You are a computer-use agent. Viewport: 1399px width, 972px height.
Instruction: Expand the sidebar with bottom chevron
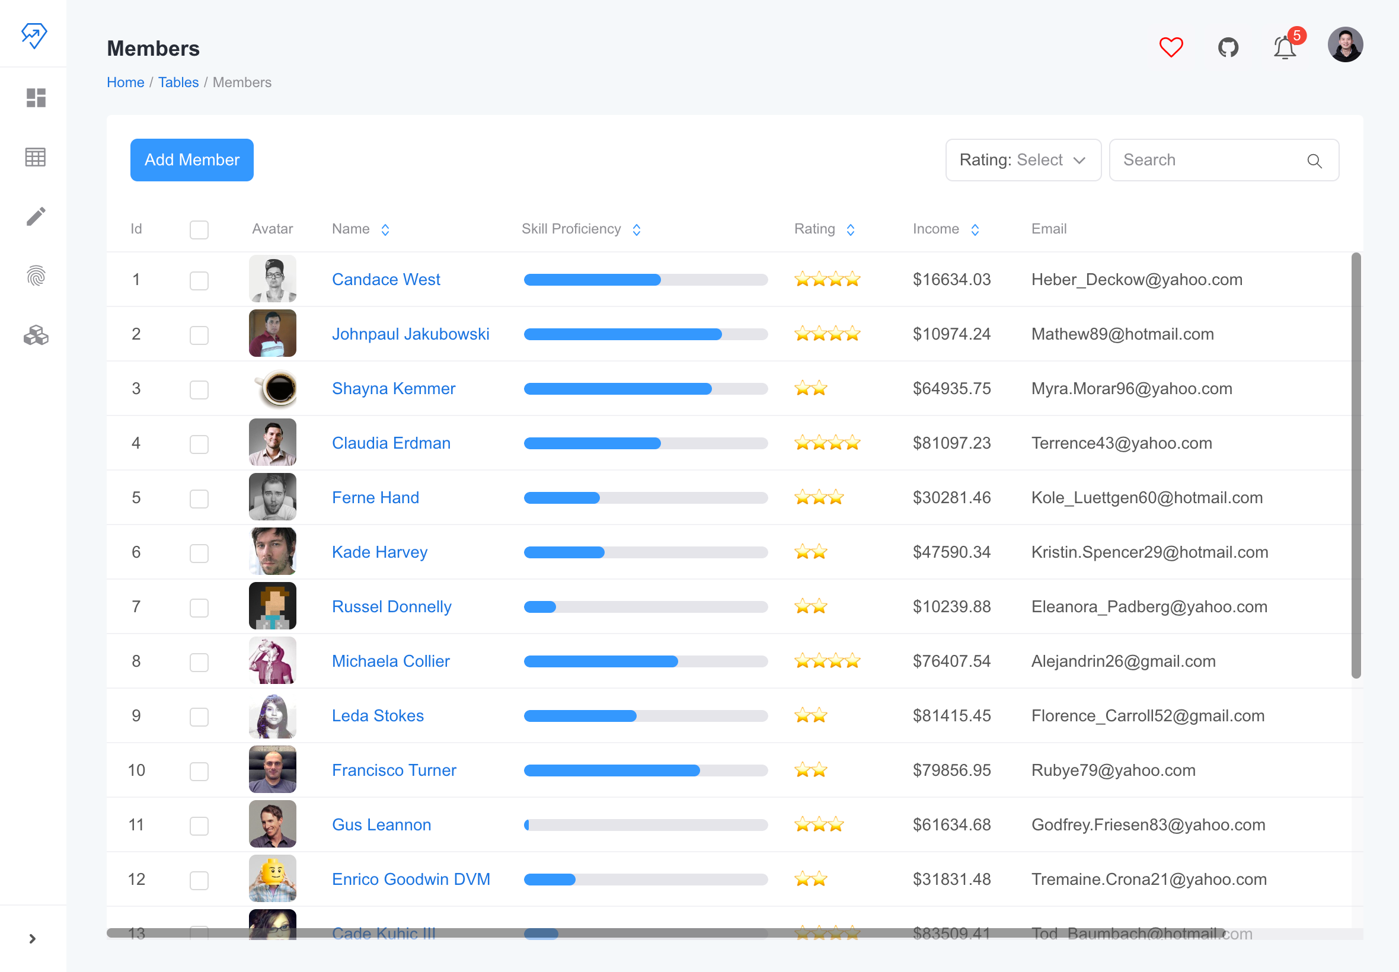(x=33, y=938)
